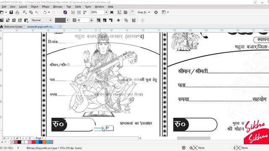Click the Export icon

[x=79, y=12]
